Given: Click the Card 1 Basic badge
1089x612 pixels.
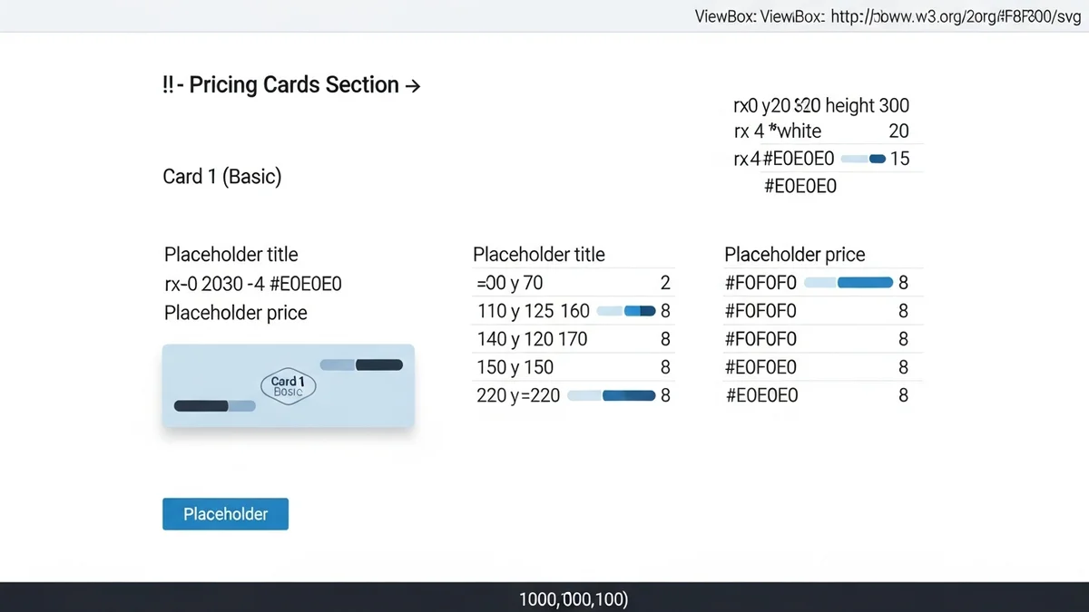Looking at the screenshot, I should pos(288,387).
